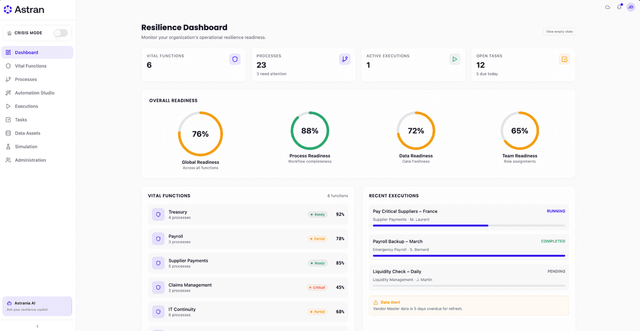This screenshot has width=640, height=331.
Task: Click the Partial badge on Payroll
Action: [x=317, y=239]
